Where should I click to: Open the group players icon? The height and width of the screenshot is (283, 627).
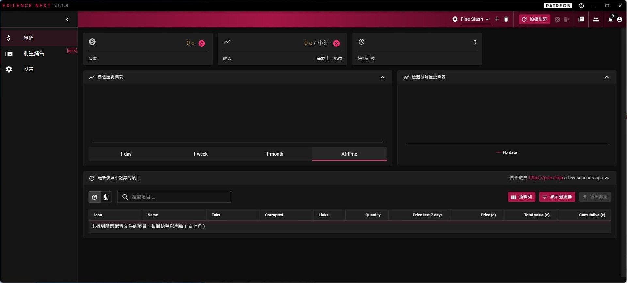[596, 19]
